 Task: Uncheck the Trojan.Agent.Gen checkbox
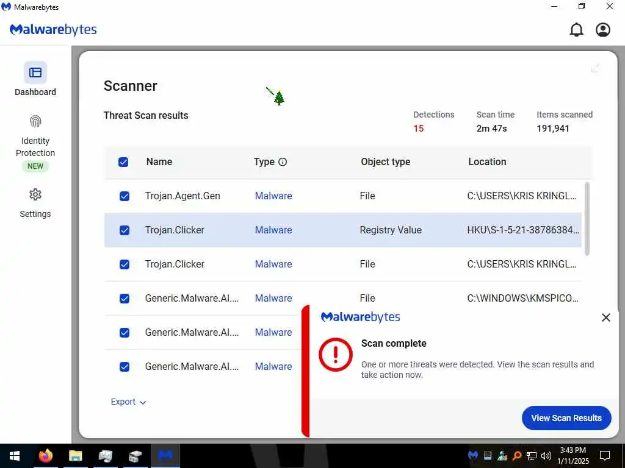point(125,196)
